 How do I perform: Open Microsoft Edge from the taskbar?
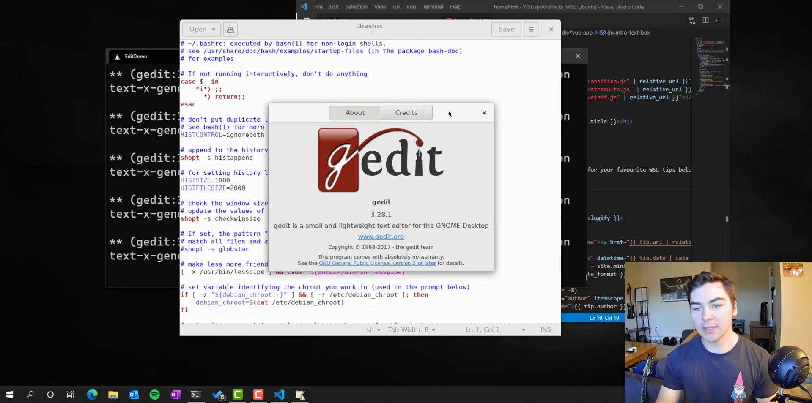pyautogui.click(x=92, y=395)
